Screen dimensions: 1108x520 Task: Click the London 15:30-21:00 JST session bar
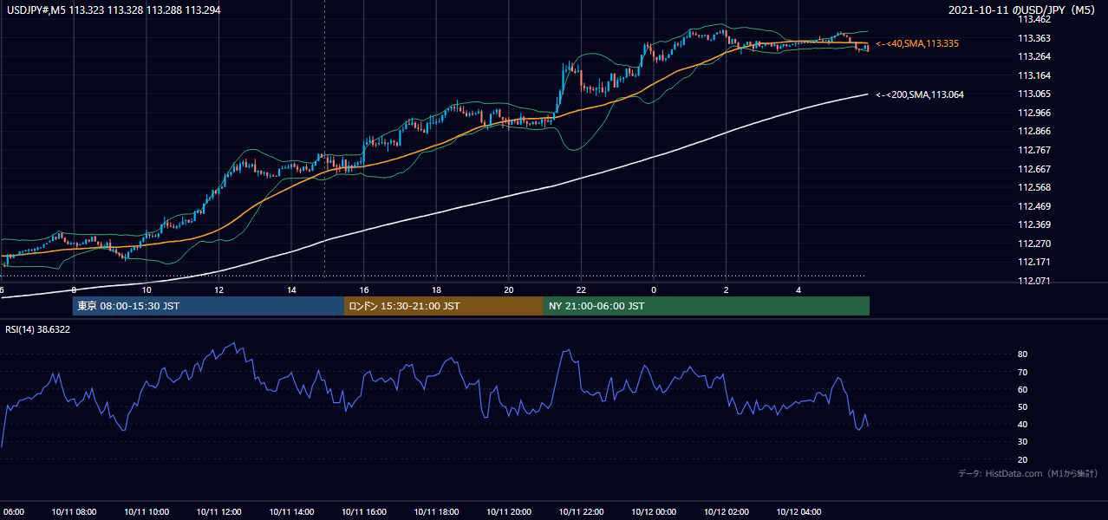444,306
